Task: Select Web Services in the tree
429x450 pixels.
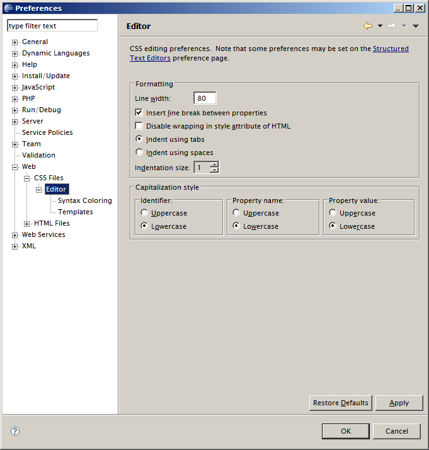Action: click(43, 234)
